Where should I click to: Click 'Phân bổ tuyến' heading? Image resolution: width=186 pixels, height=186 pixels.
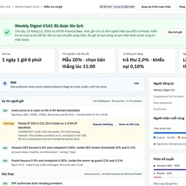[164, 159]
